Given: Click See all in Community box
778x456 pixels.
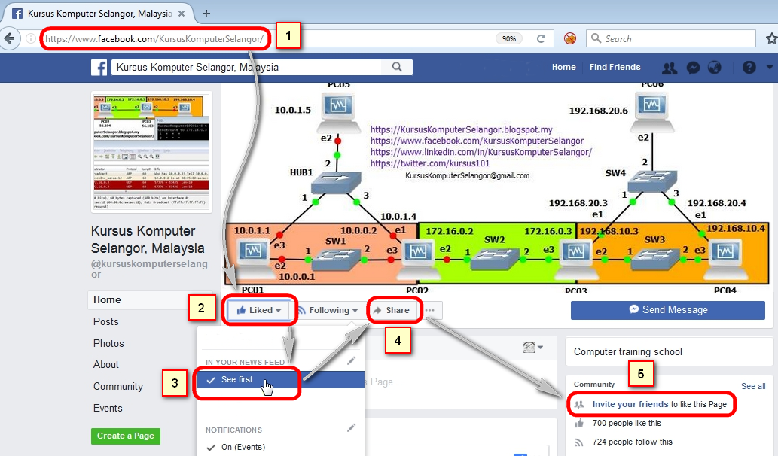Looking at the screenshot, I should point(753,386).
